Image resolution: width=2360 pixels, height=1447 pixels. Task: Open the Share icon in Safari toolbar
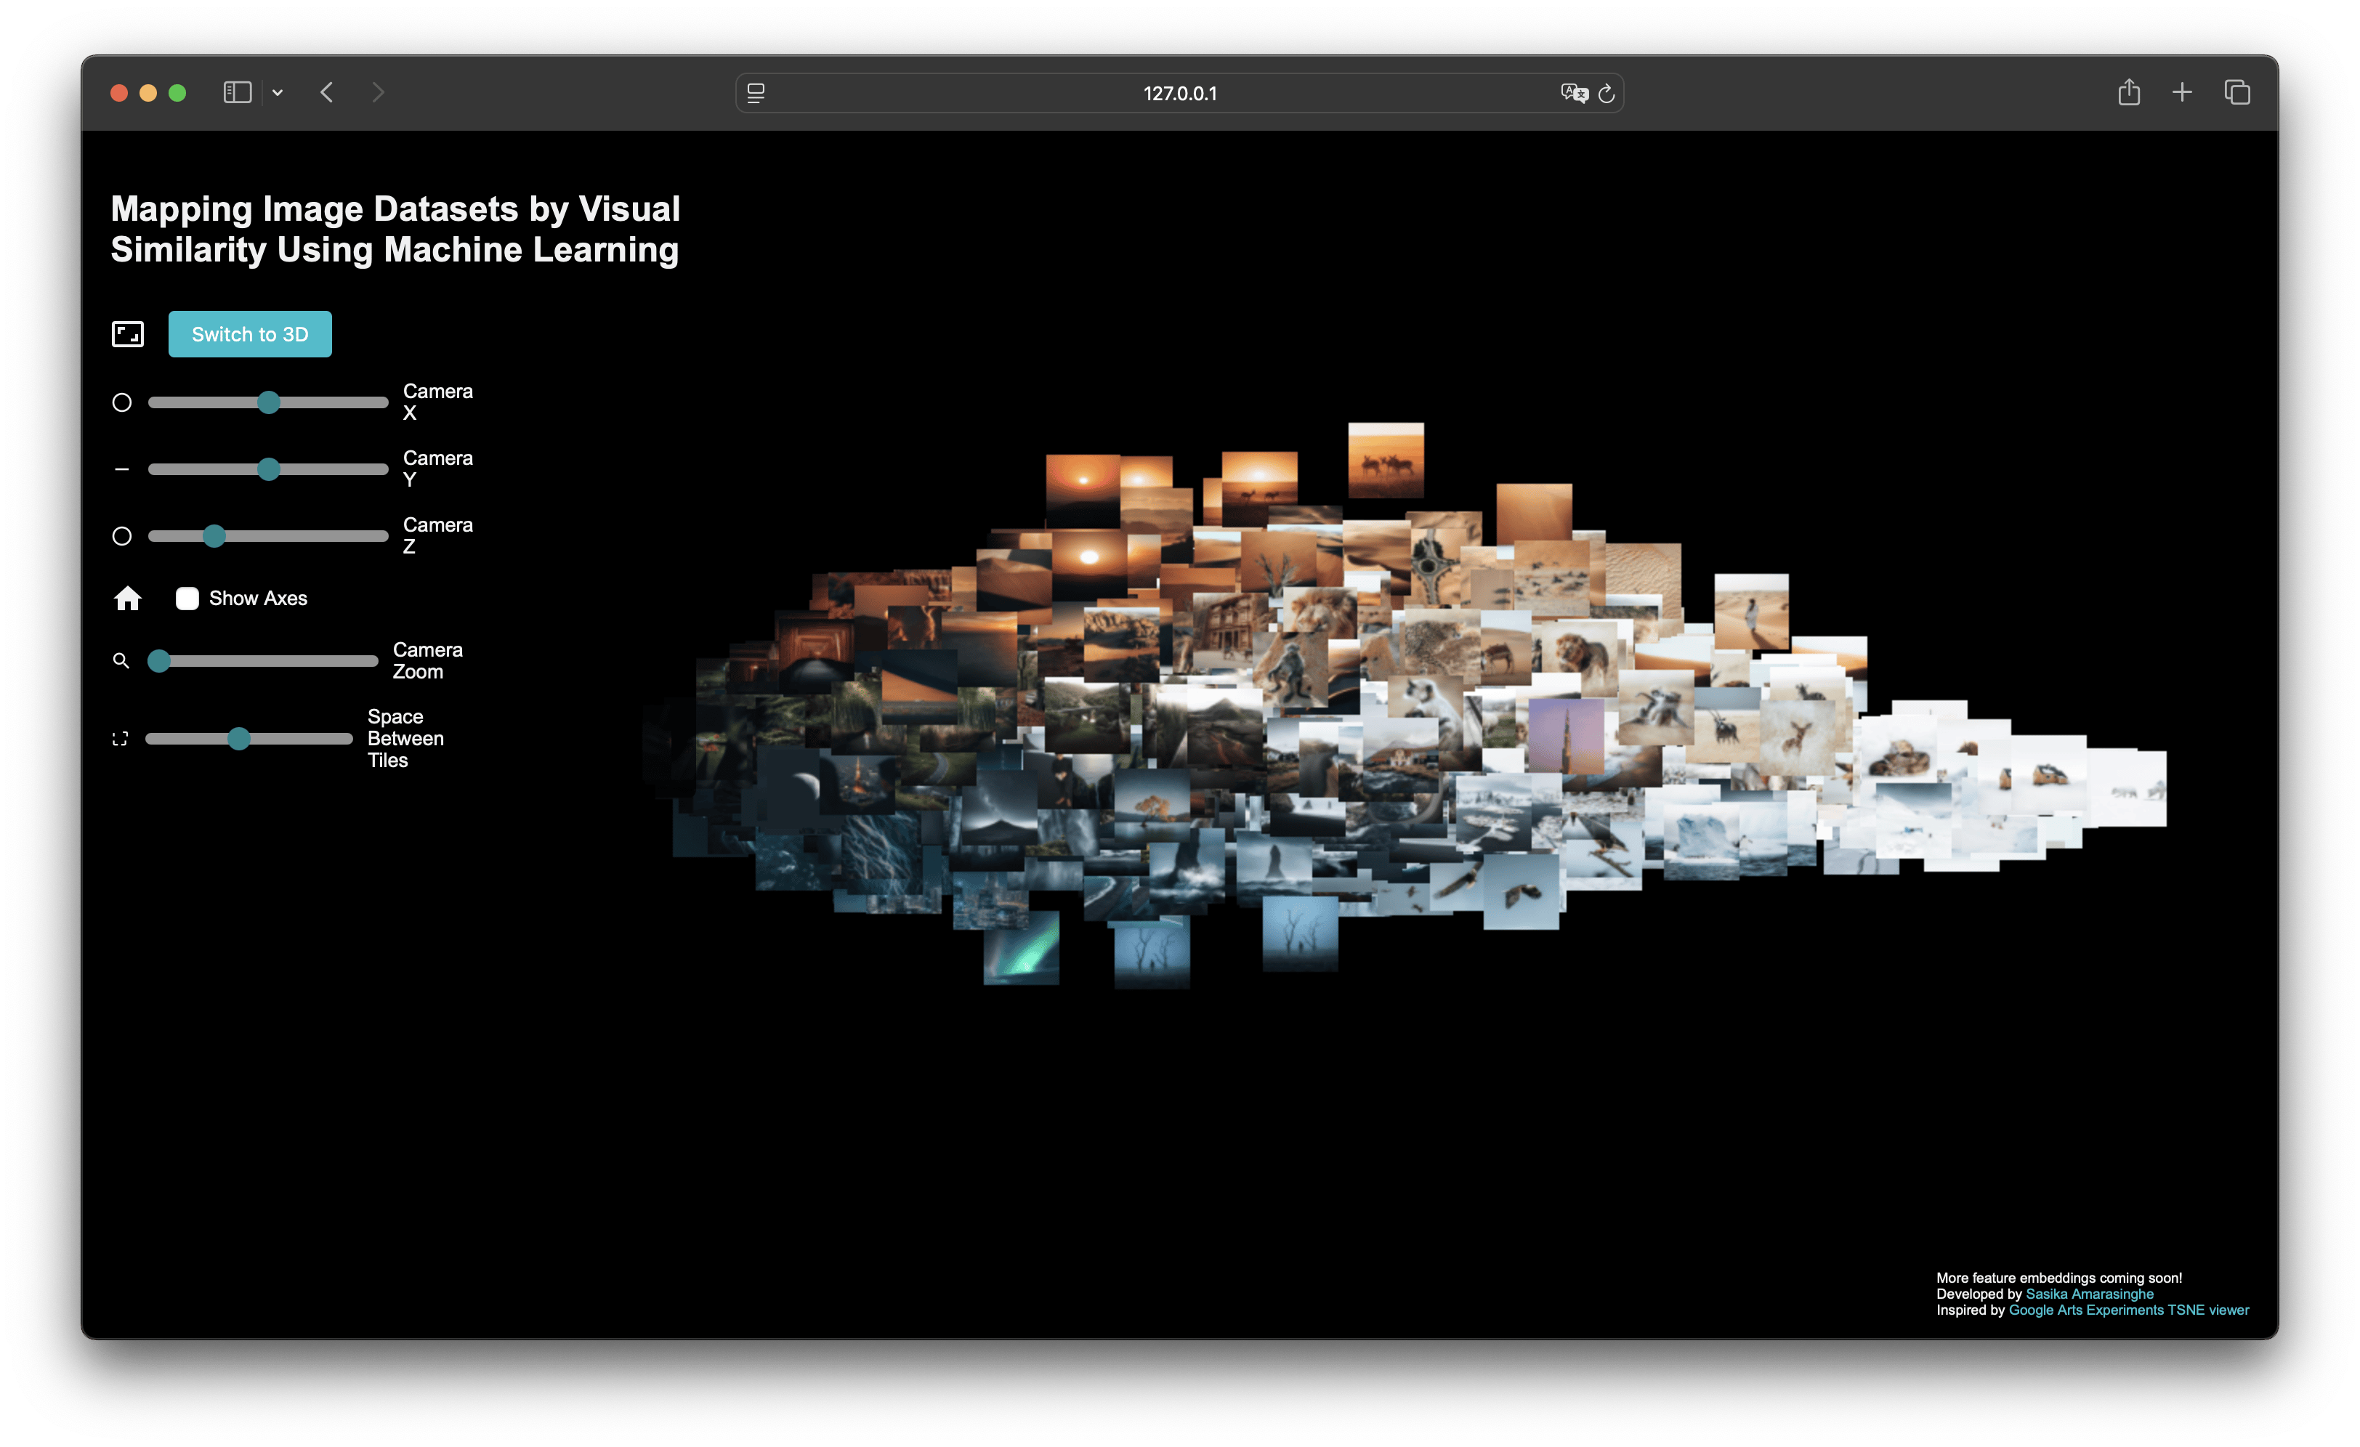pyautogui.click(x=2128, y=92)
